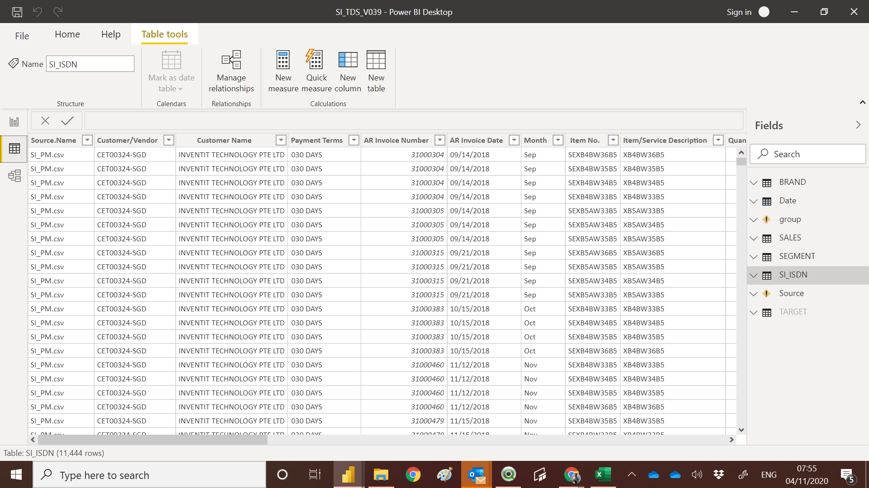Click the table Name input field
Viewport: 869px width, 488px height.
pos(90,64)
